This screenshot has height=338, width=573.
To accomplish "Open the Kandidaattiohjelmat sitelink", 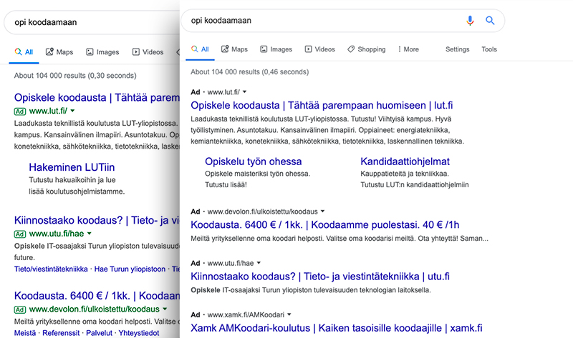I will pos(405,161).
